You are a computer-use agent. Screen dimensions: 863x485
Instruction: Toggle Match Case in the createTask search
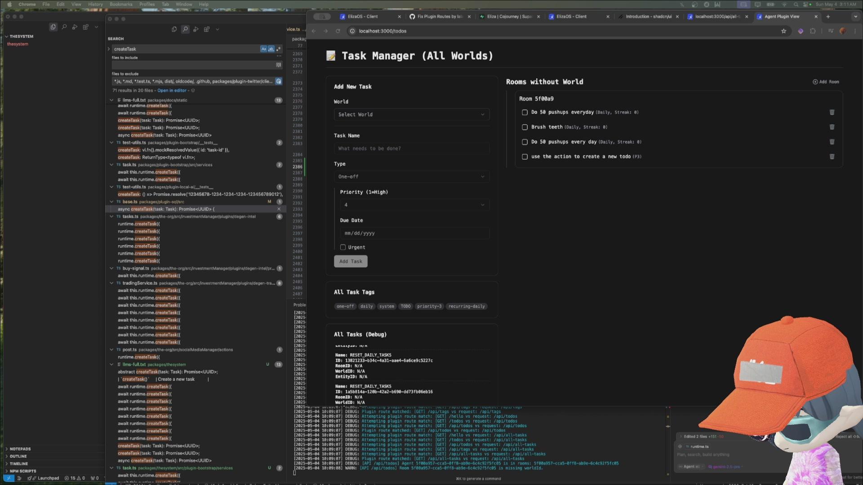pos(264,49)
